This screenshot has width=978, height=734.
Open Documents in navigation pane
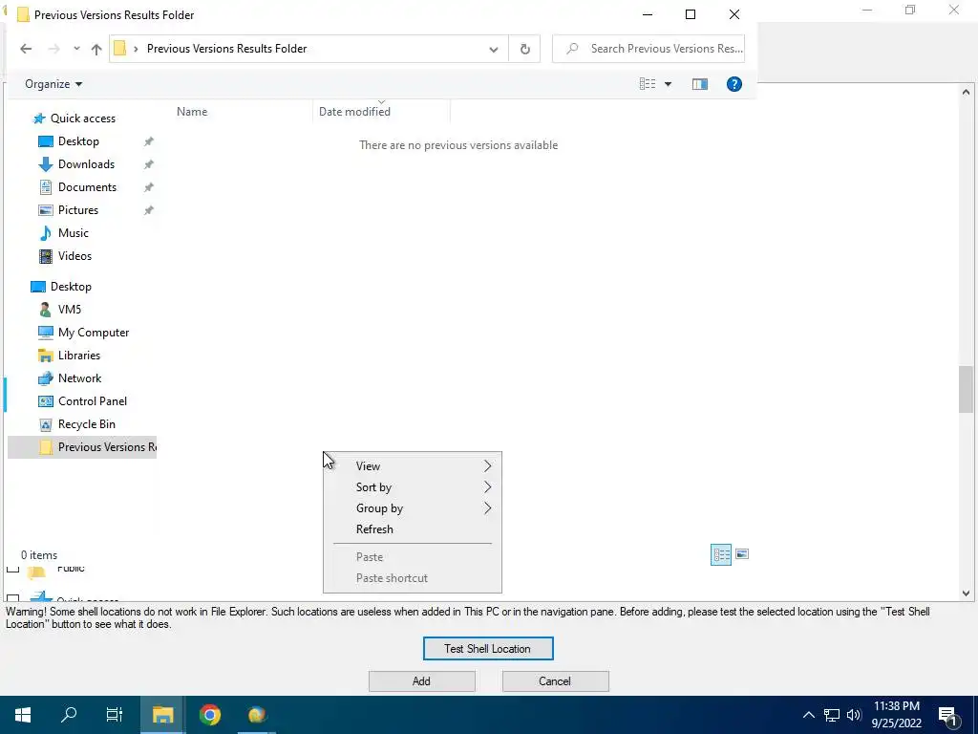[x=87, y=187]
